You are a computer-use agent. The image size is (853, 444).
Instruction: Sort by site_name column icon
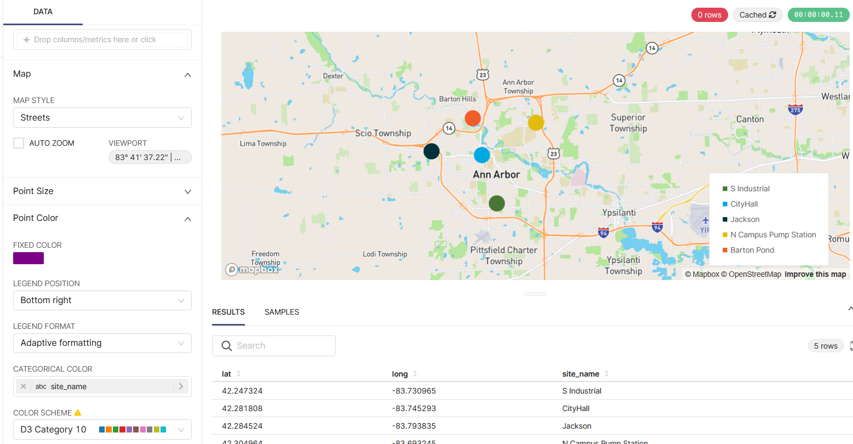click(x=607, y=374)
